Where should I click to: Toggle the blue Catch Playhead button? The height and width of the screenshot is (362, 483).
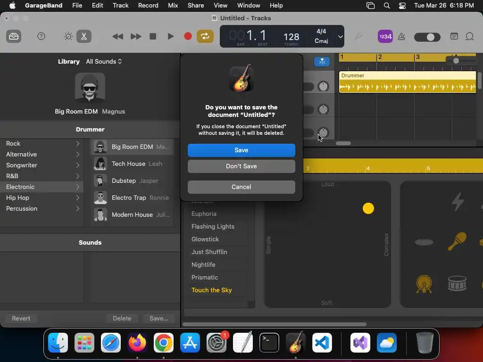322,62
